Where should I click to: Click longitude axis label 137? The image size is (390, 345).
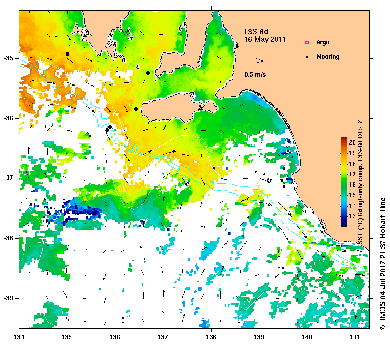click(163, 337)
